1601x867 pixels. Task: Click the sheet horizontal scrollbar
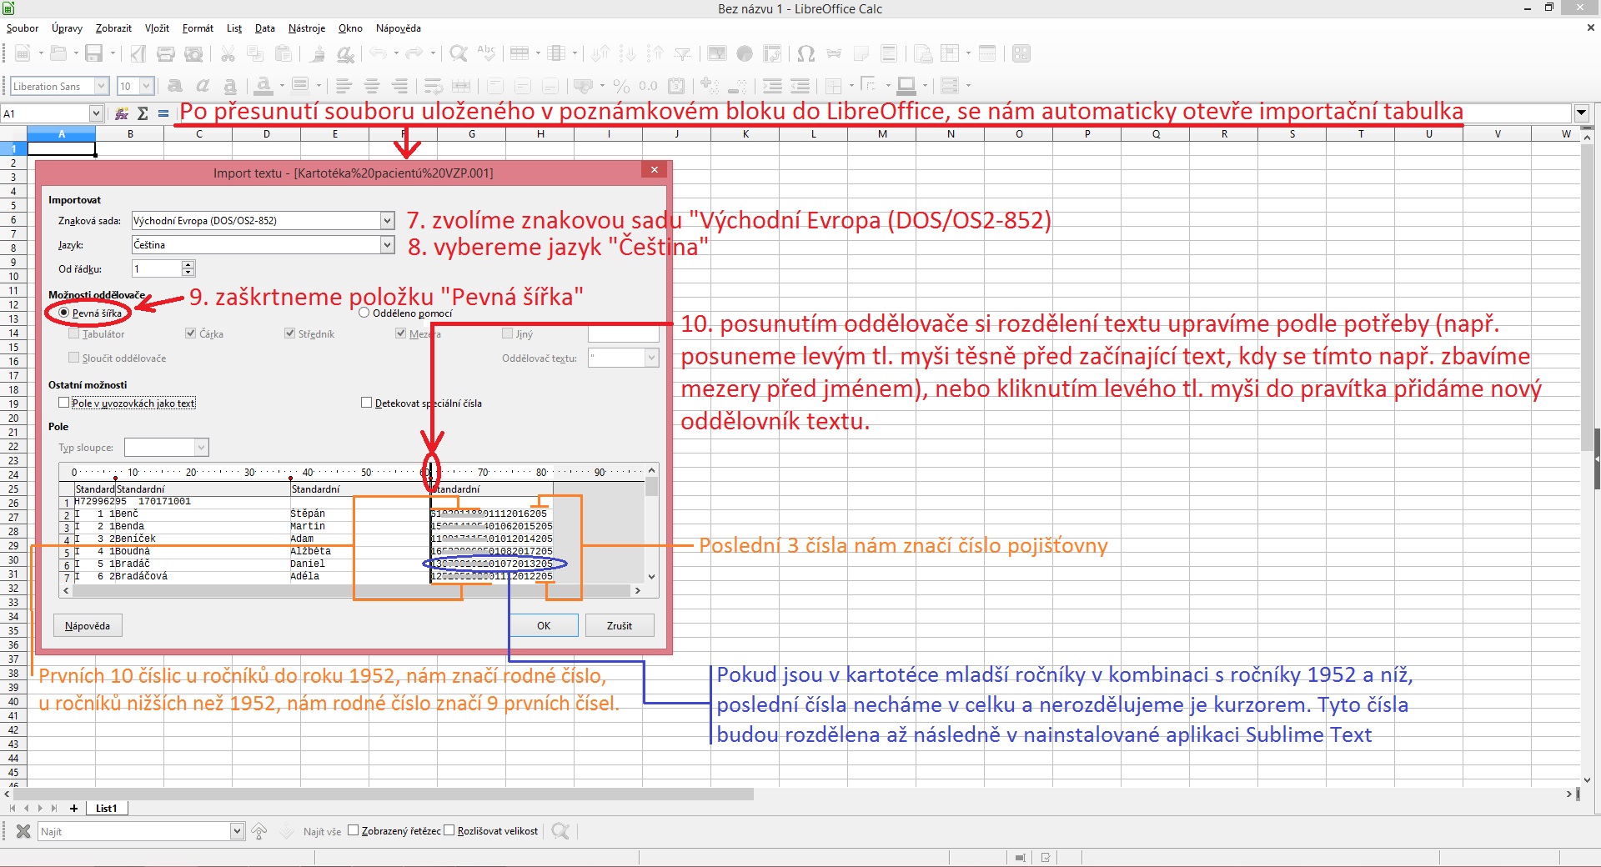(384, 794)
